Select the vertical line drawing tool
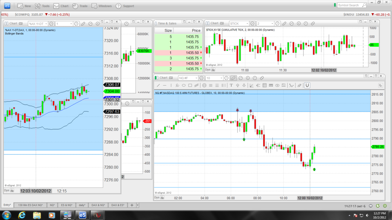 click(171, 85)
